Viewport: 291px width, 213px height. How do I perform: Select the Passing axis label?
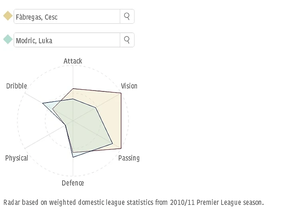click(x=129, y=158)
